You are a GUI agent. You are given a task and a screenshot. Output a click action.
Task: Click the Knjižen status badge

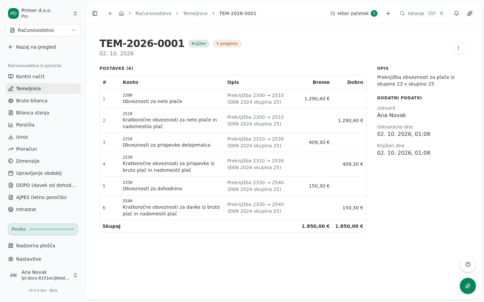point(199,44)
